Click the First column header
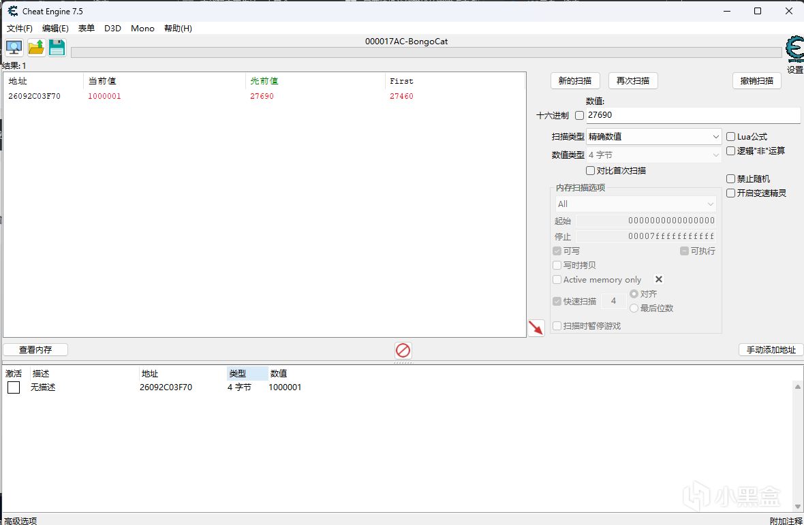Viewport: 804px width, 525px height. point(455,81)
